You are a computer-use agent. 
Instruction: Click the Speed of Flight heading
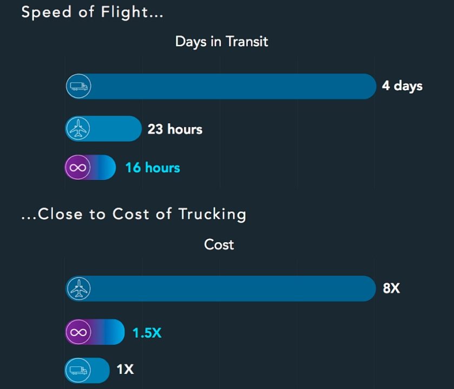click(x=93, y=12)
